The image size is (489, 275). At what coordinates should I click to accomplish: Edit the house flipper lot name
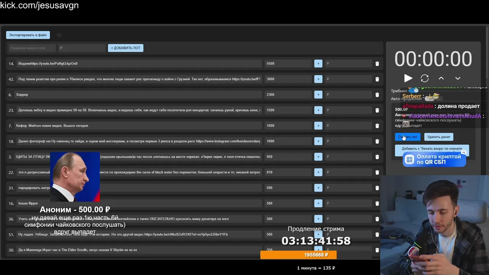[139, 203]
